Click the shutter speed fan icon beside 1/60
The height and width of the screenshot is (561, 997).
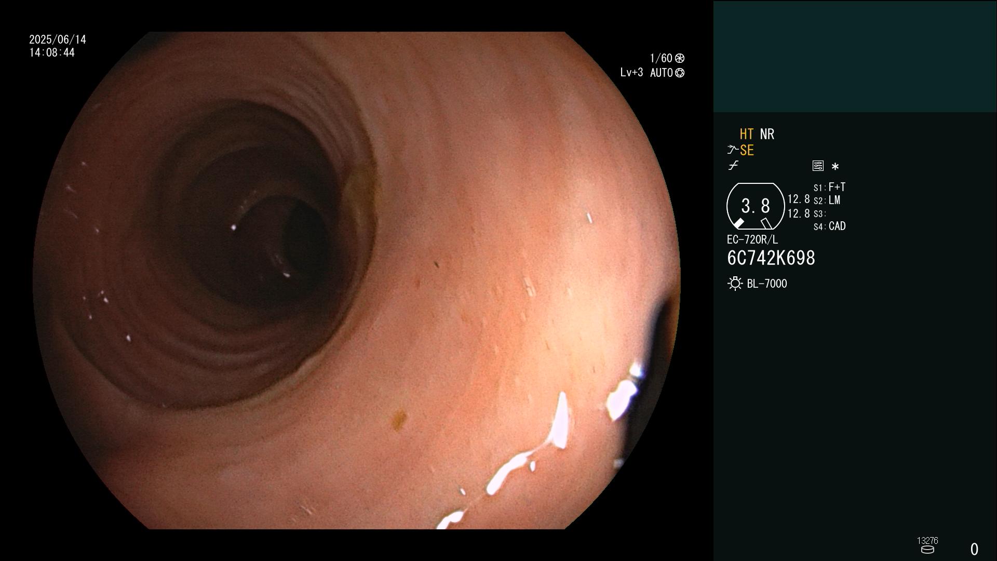(680, 58)
